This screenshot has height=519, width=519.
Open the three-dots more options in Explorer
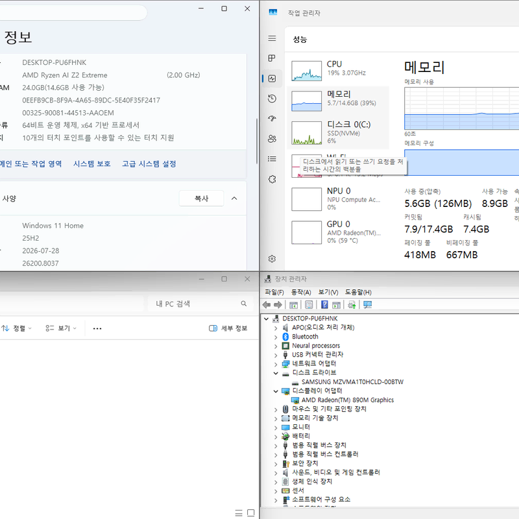[x=97, y=328]
